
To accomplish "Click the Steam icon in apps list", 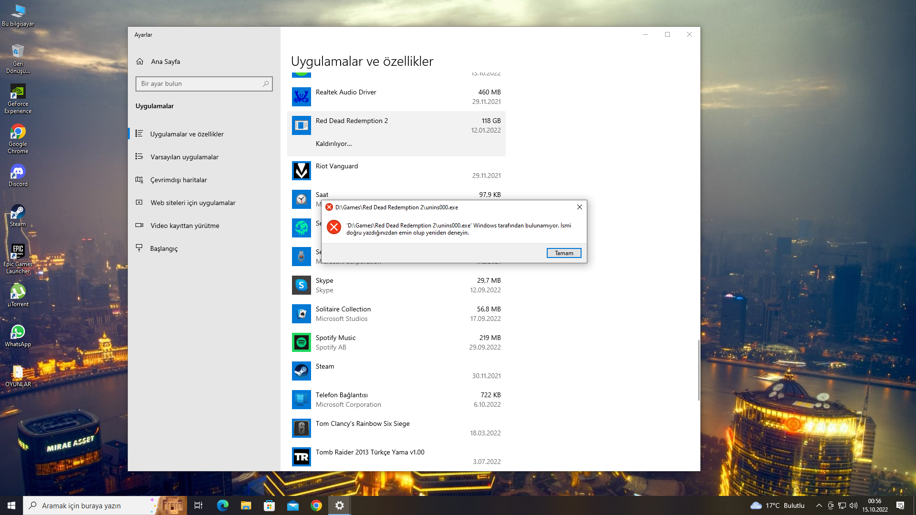I will point(302,371).
